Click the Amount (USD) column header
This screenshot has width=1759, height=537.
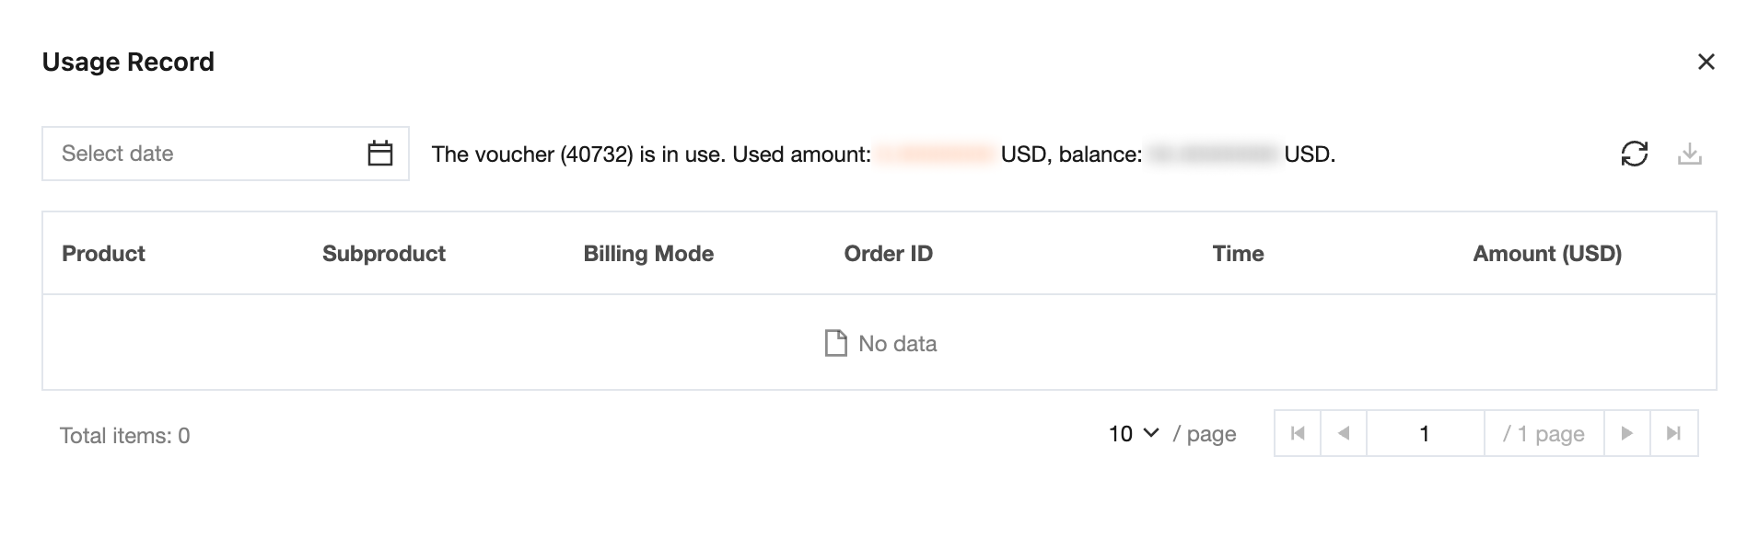1547,254
